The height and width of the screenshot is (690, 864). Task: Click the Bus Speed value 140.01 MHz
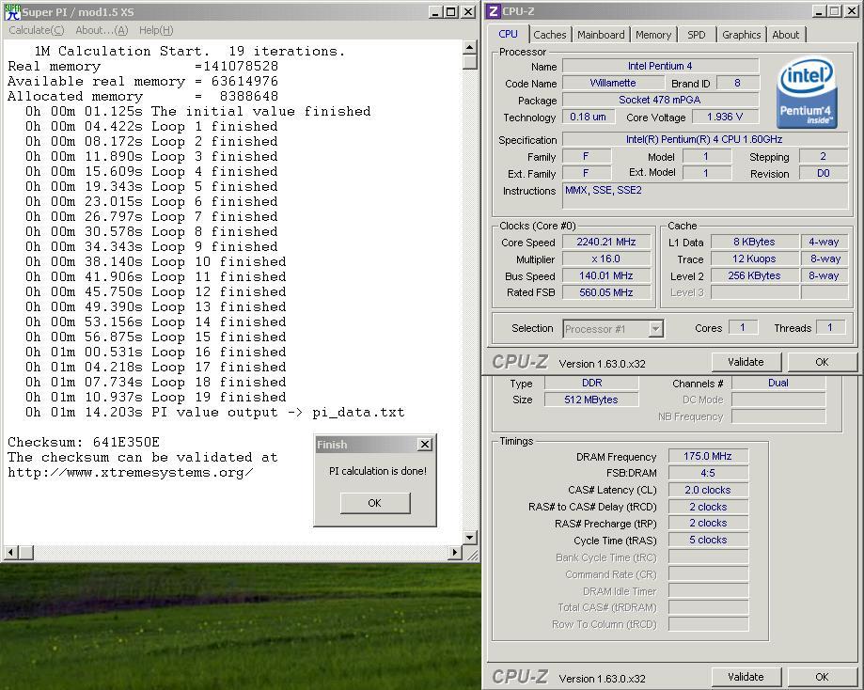tap(606, 275)
